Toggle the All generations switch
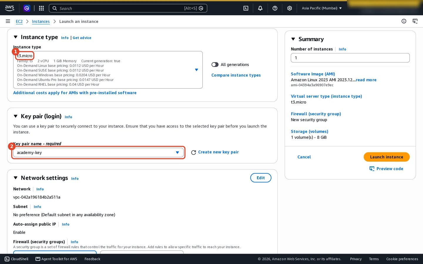 215,65
